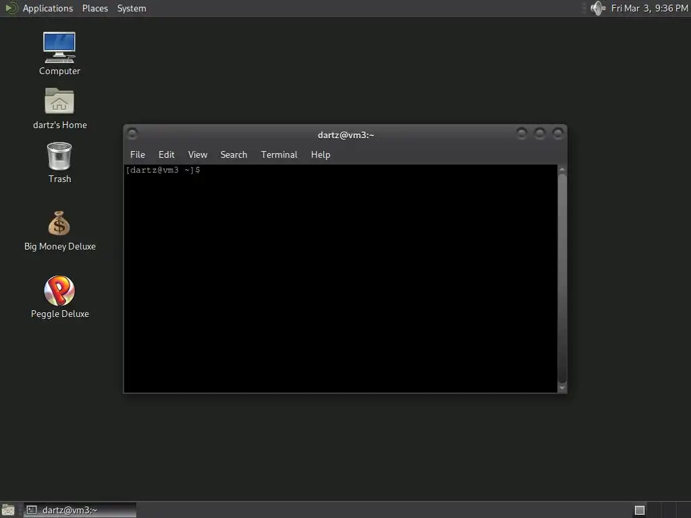Click the clock showing Fri Mar 3, 9:36 PM

tap(649, 8)
